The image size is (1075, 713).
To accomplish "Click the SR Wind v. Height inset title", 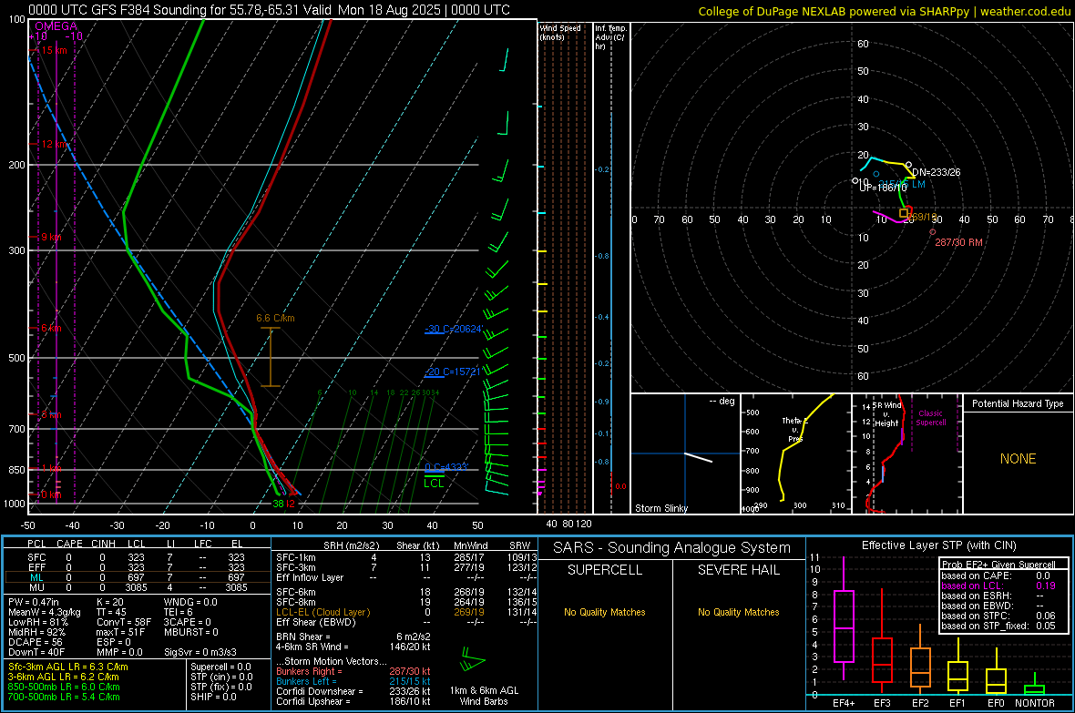I will pos(887,414).
